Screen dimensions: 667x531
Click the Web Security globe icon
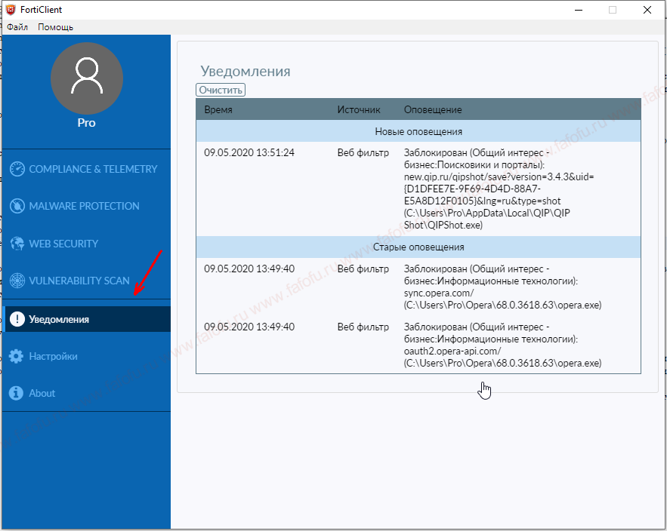click(17, 244)
